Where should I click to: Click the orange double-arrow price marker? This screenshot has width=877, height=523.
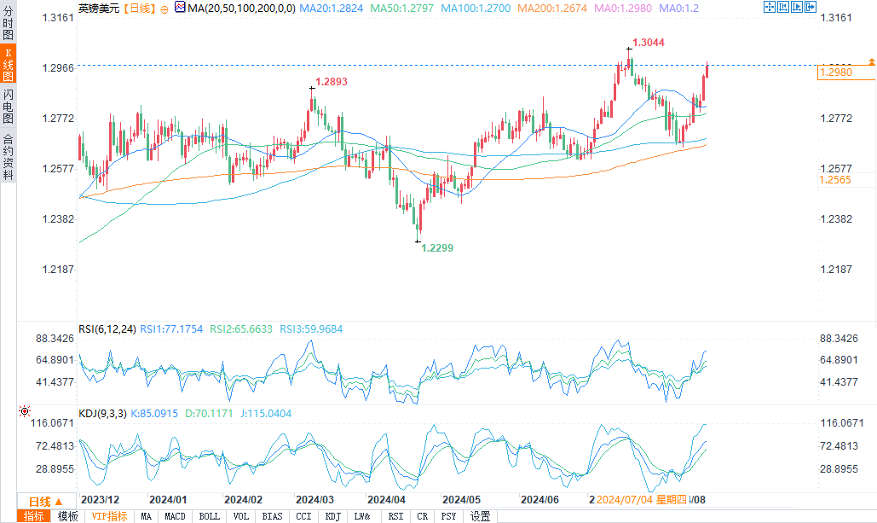point(871,61)
